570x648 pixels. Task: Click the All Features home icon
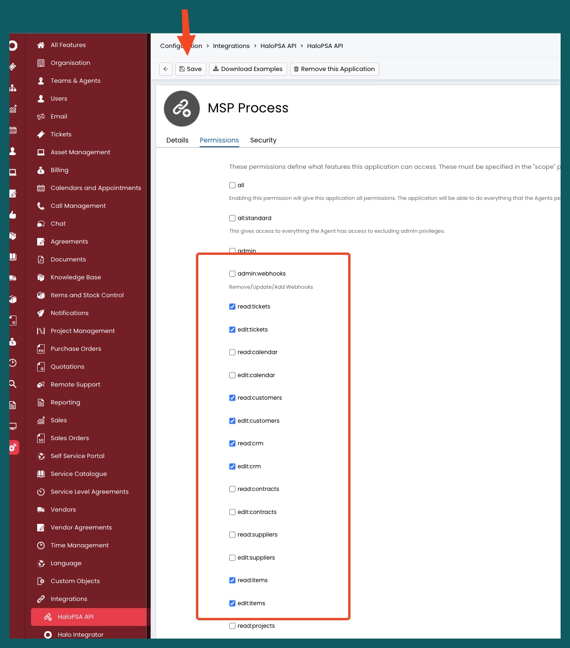(41, 45)
